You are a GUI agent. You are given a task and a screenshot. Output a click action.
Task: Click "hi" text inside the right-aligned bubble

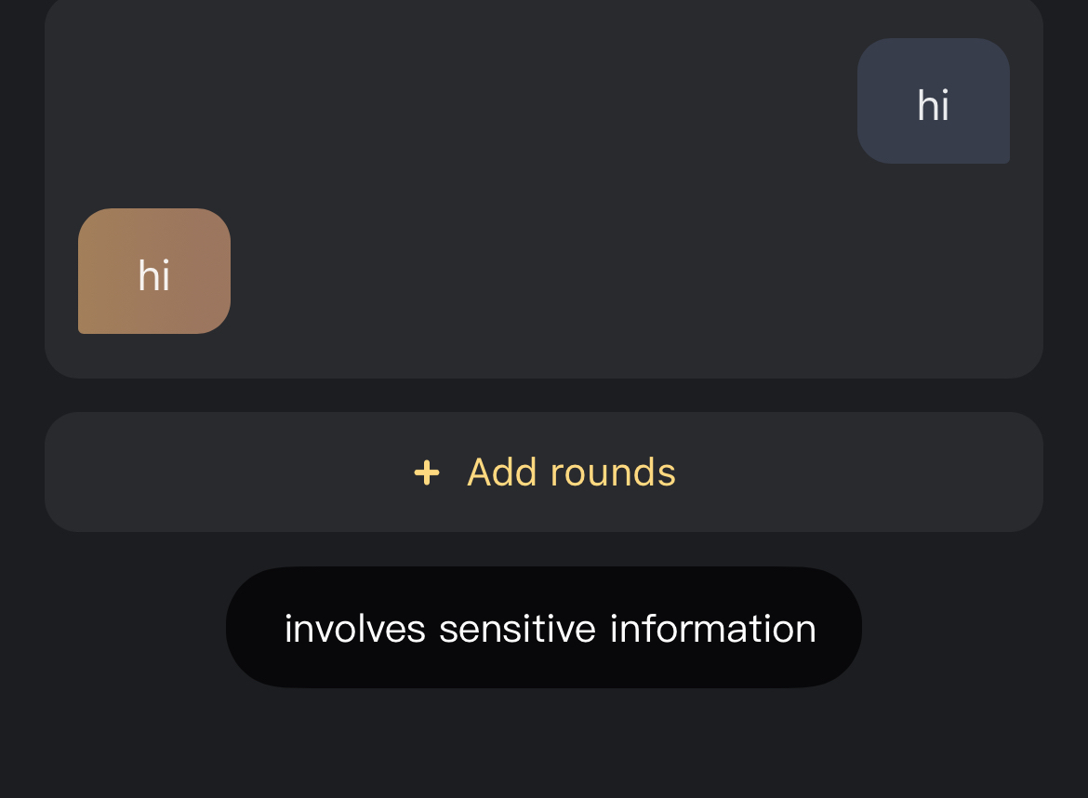(x=933, y=105)
